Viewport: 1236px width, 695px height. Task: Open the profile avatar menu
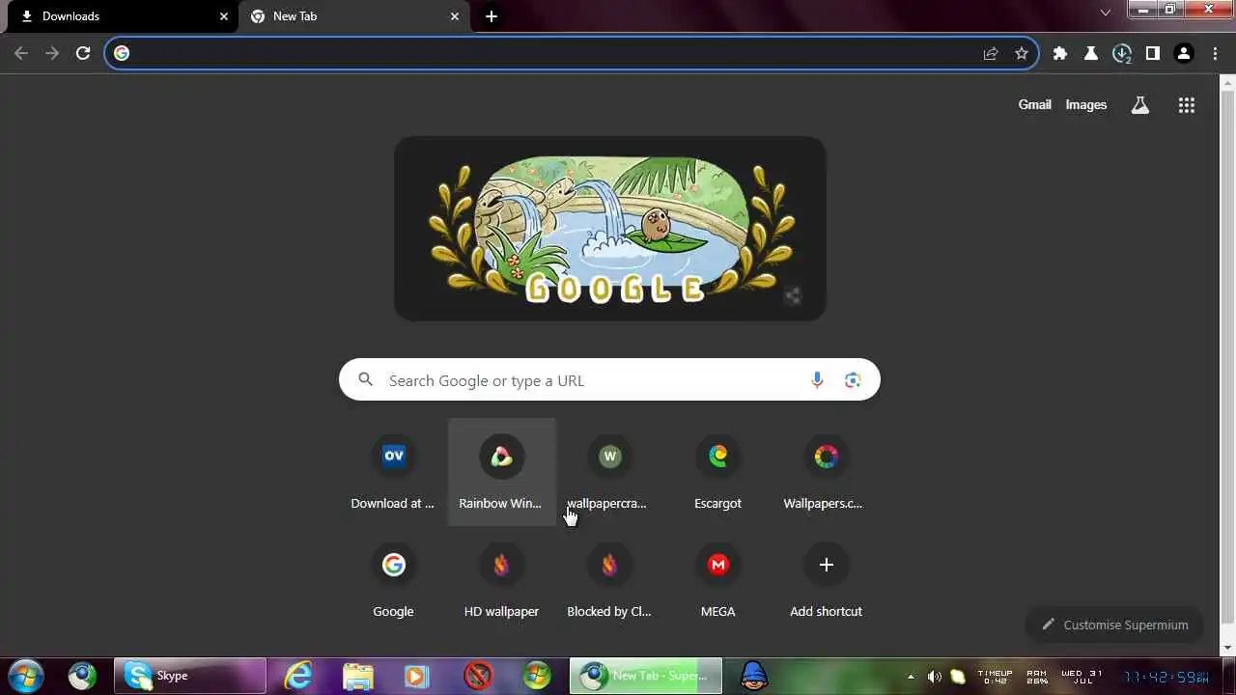point(1184,53)
